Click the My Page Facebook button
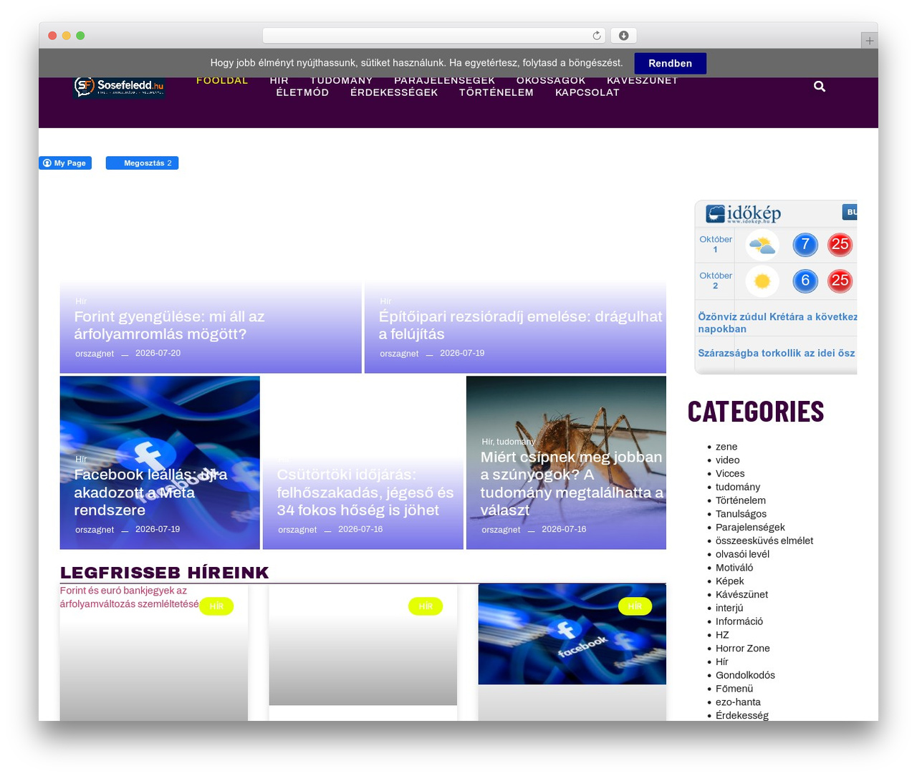 [x=65, y=163]
